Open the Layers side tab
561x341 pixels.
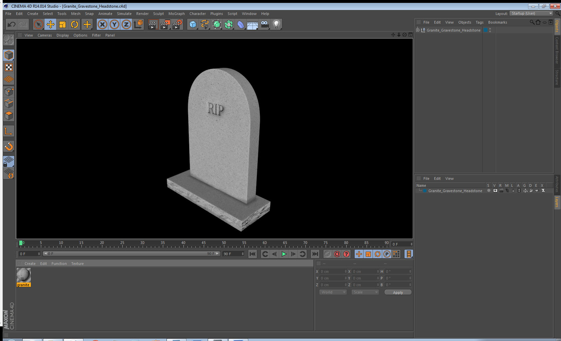557,202
